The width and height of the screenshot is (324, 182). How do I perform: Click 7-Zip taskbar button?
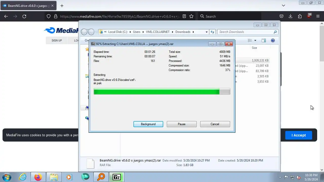116,177
